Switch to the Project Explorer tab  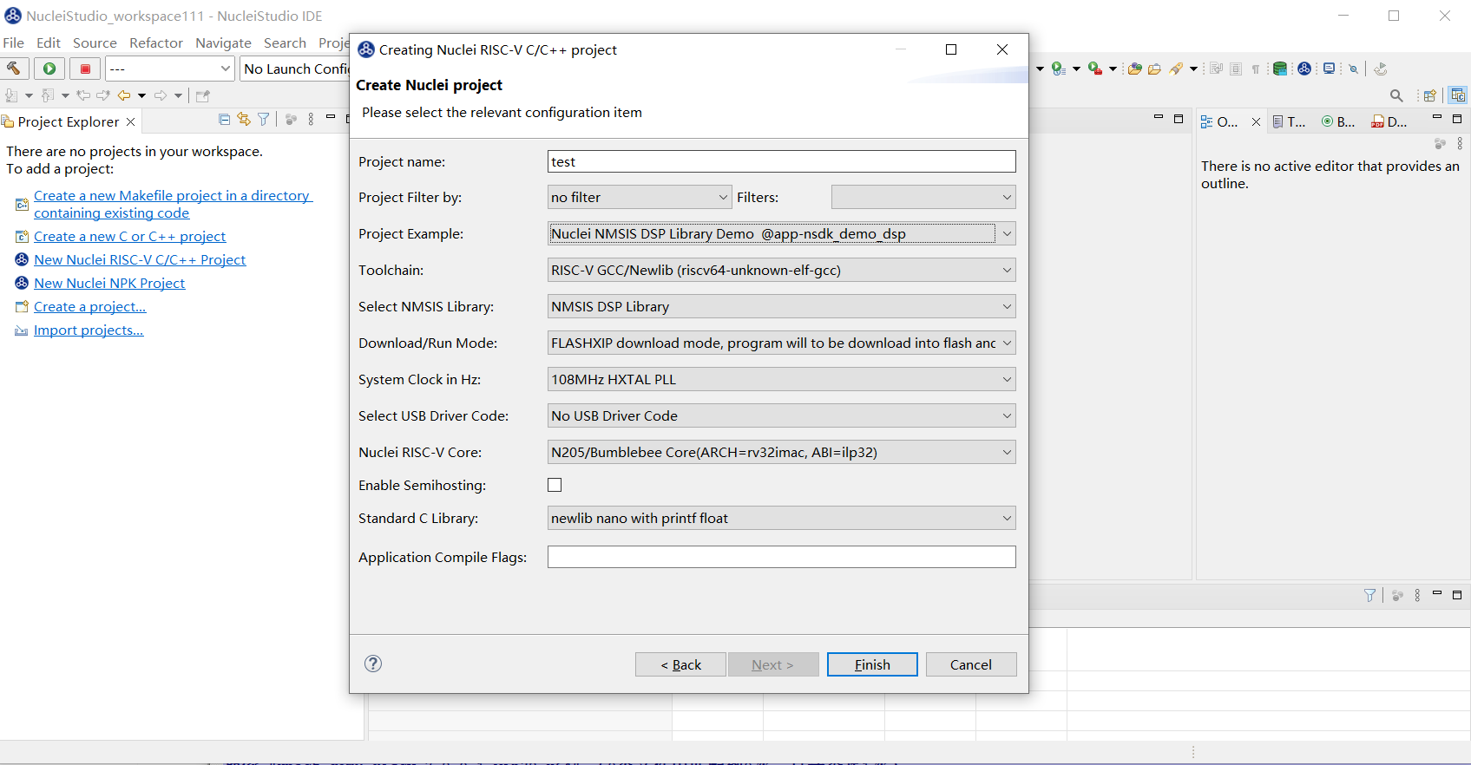68,121
